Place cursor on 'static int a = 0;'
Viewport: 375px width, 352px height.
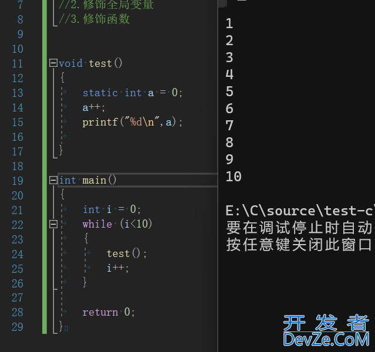pyautogui.click(x=133, y=93)
